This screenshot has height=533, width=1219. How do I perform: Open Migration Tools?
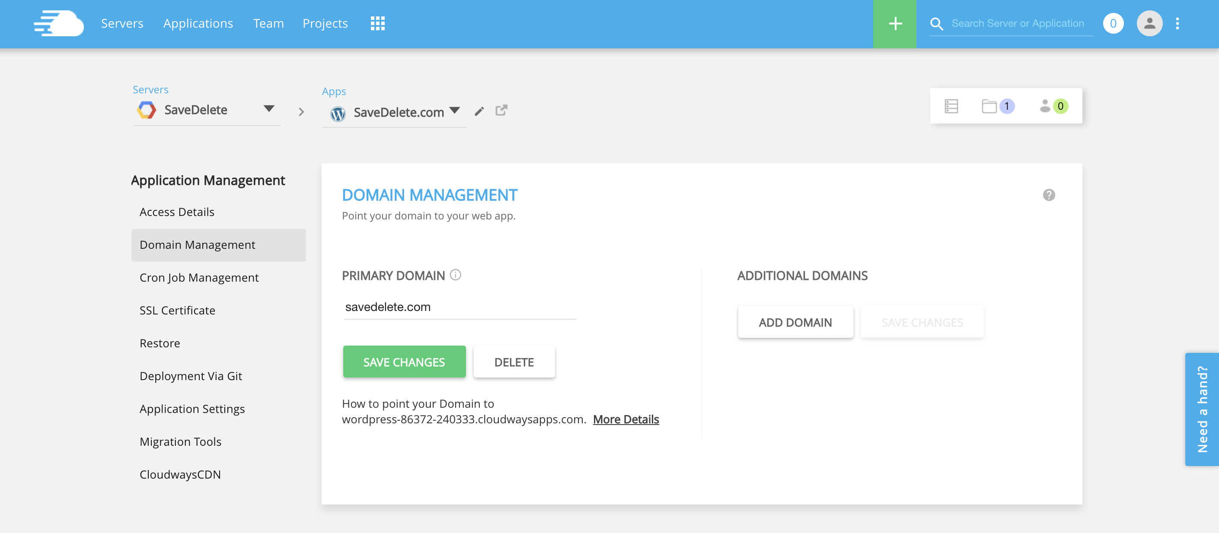click(180, 442)
